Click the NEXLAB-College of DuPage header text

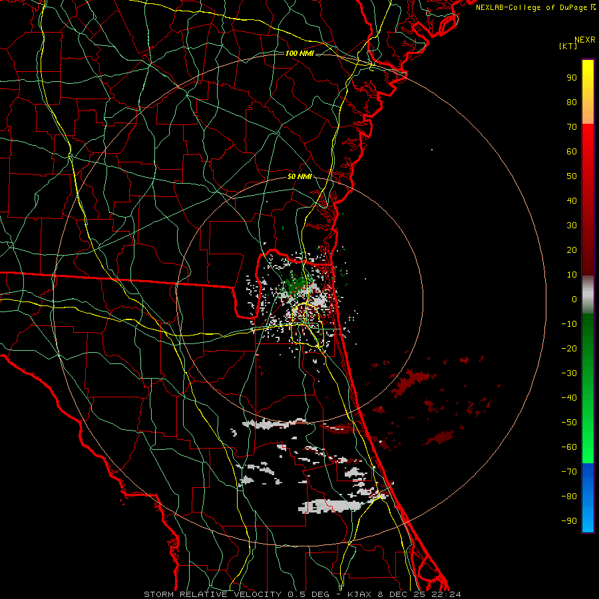(536, 7)
